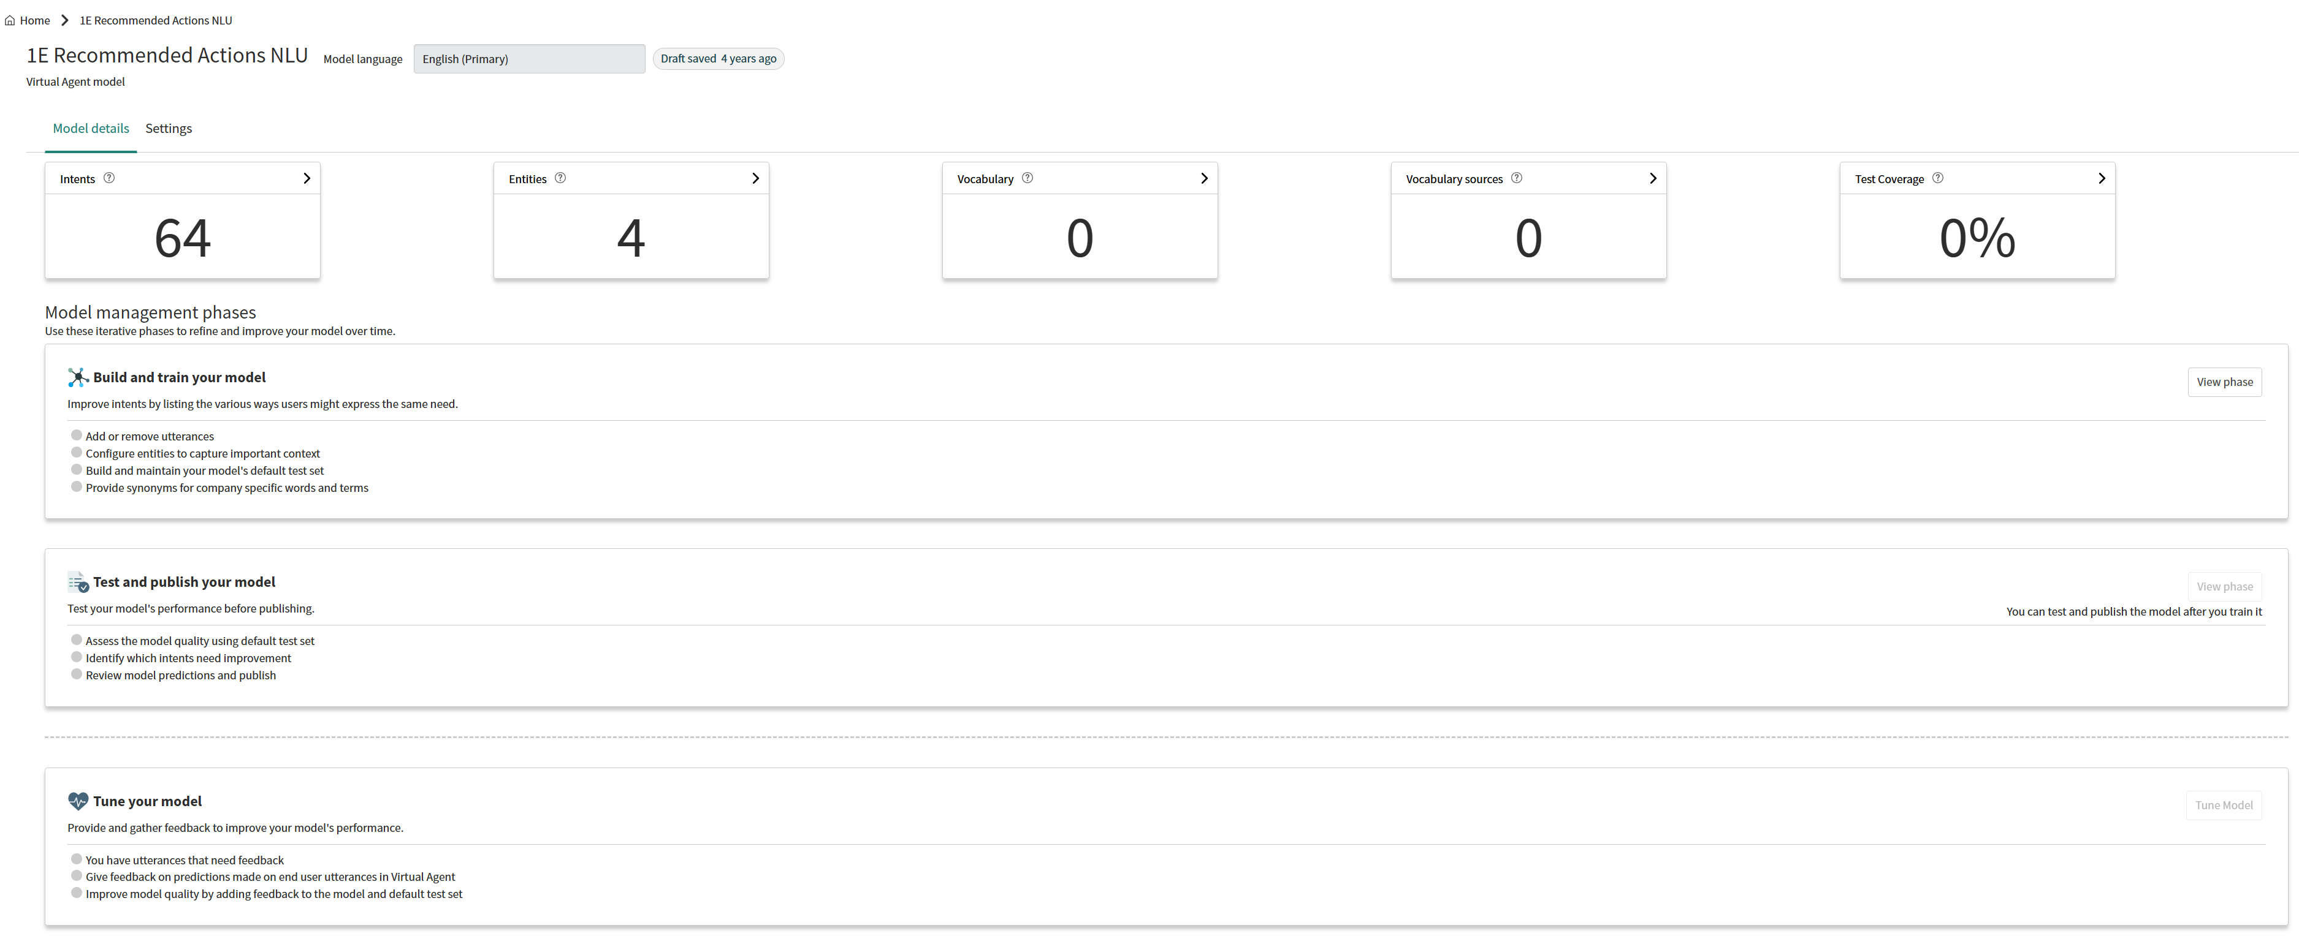Select Model details tab

[91, 129]
